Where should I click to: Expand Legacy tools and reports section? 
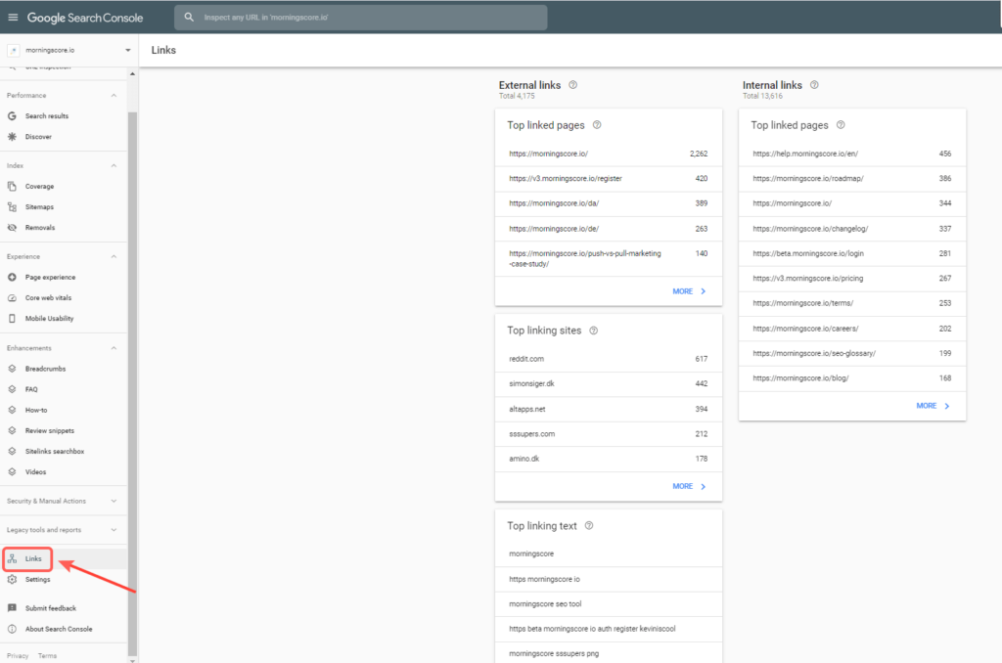[x=114, y=530]
